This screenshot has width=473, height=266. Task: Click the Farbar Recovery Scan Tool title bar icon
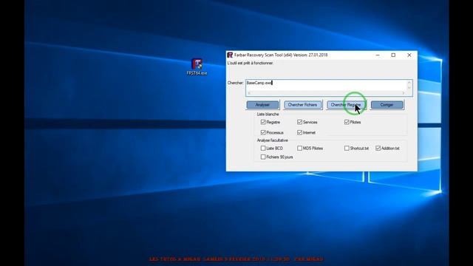coord(230,55)
